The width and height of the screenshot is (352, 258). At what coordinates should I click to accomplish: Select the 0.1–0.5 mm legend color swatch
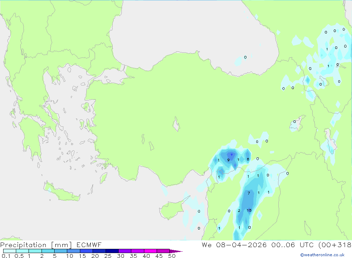click(x=10, y=251)
